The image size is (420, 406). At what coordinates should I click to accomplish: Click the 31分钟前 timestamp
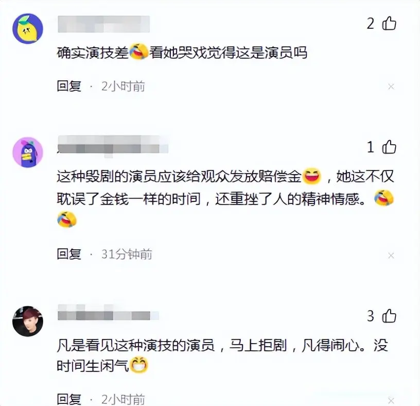pos(127,254)
